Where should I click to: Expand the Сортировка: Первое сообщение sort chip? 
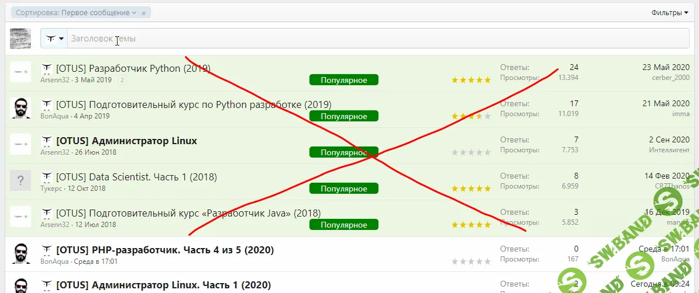pos(76,13)
